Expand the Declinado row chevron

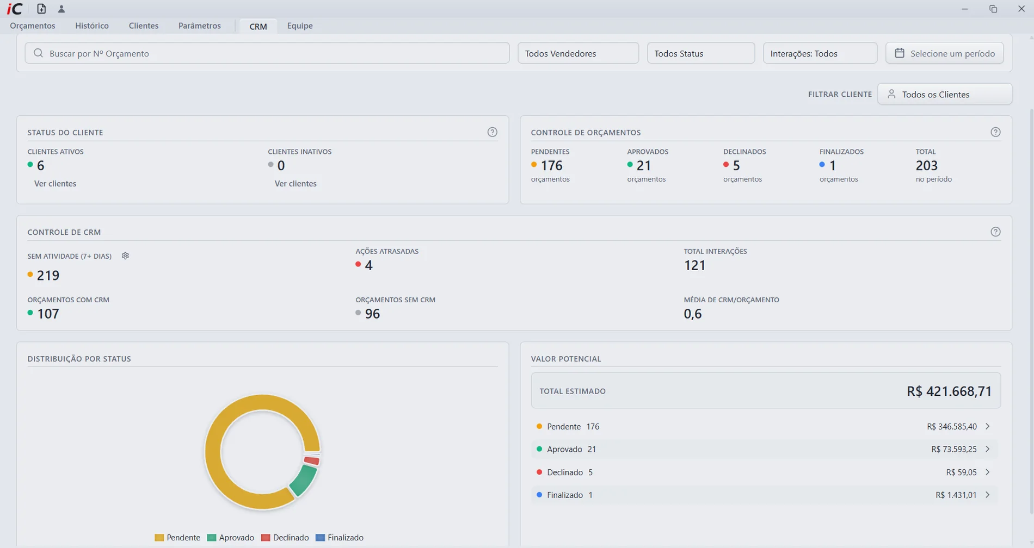click(x=988, y=472)
